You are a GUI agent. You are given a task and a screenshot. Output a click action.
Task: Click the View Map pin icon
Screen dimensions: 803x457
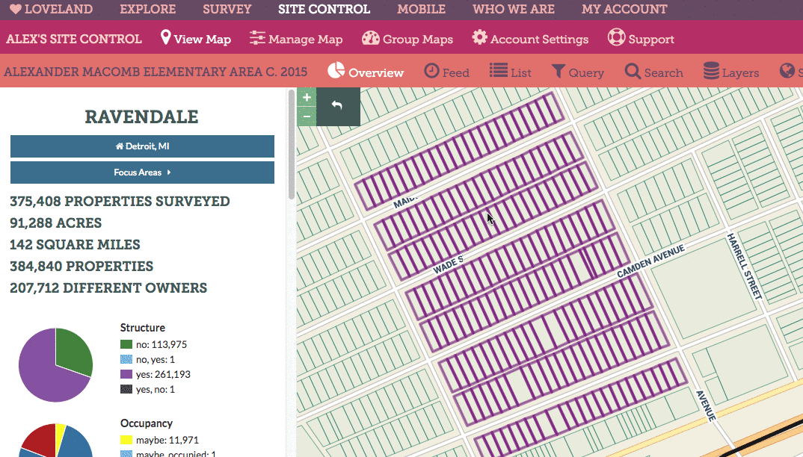165,37
